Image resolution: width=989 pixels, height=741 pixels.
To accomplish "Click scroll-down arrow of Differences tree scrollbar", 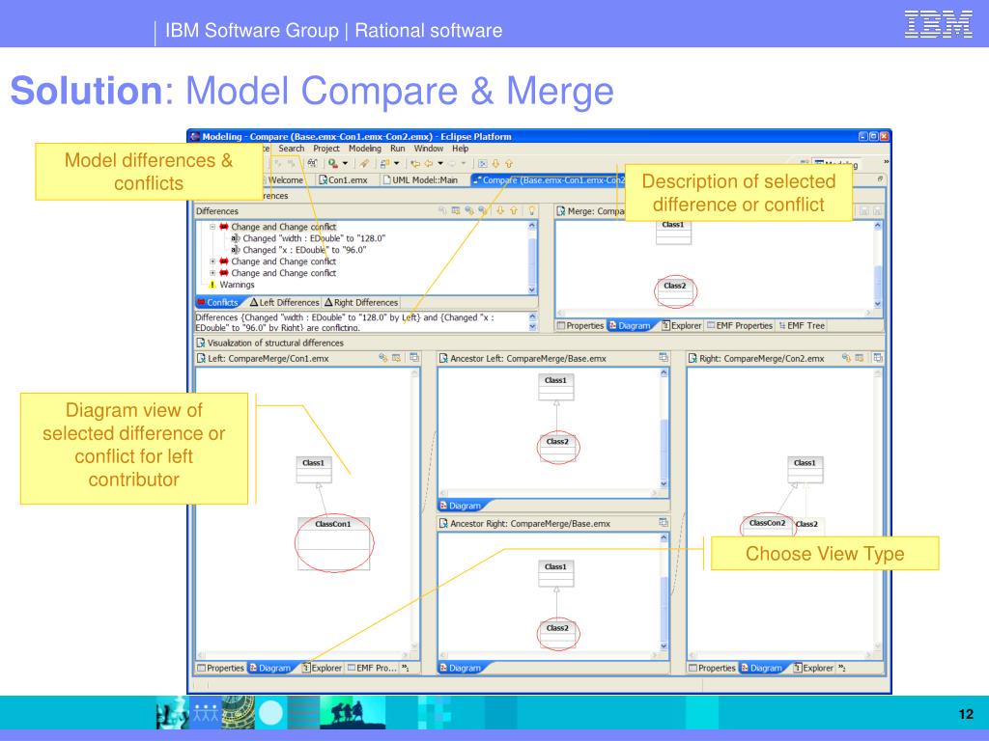I will [x=532, y=289].
